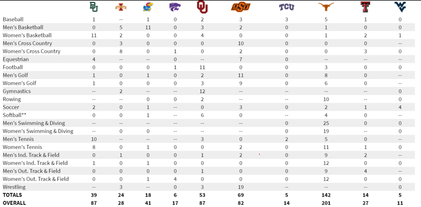The height and width of the screenshot is (207, 421).
Task: Click Texas's 201 overall value
Action: click(325, 203)
